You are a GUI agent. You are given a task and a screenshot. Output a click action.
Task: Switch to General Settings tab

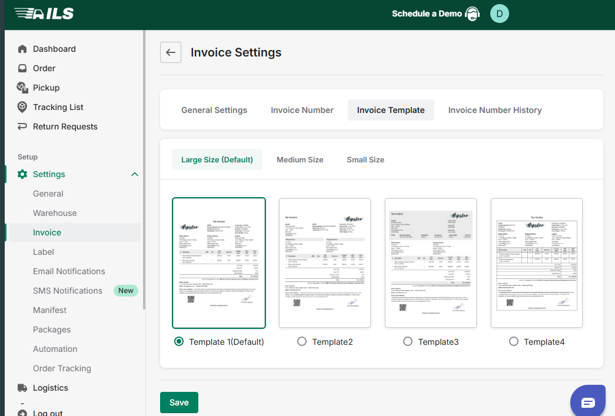214,110
